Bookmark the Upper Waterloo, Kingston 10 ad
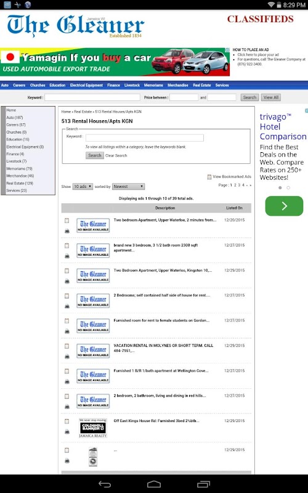This screenshot has width=308, height=493. [x=67, y=271]
